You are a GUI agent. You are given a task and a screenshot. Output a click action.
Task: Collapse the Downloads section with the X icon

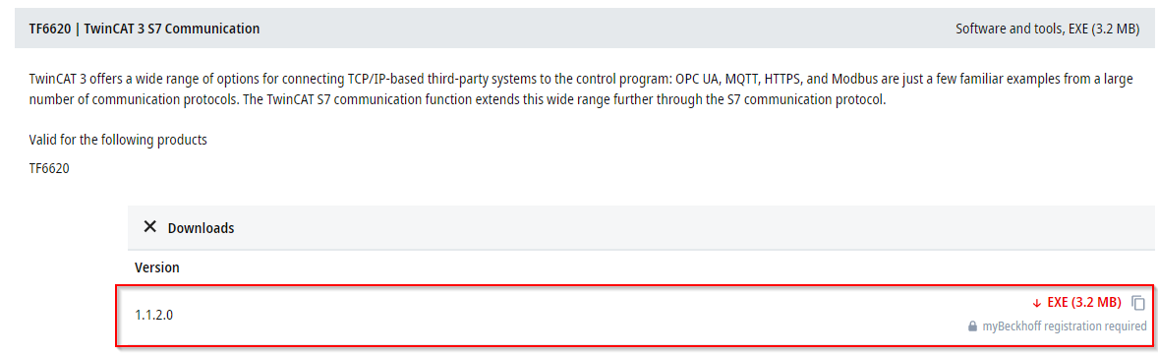click(x=150, y=226)
